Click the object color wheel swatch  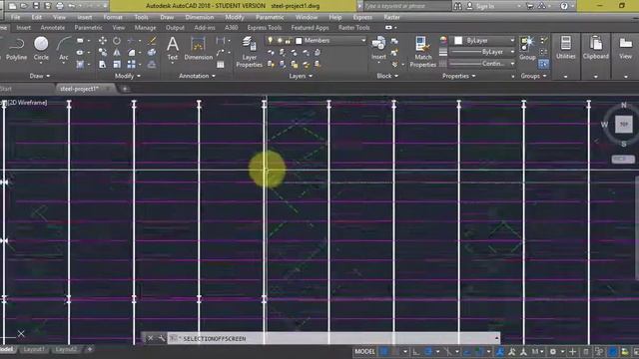[x=443, y=40]
